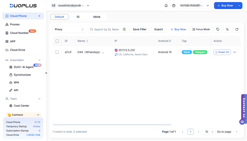Viewport: 247px width, 141px height.
Task: Click the Export button
Action: tap(158, 29)
